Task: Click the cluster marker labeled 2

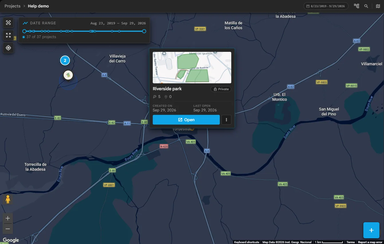Action: click(65, 60)
